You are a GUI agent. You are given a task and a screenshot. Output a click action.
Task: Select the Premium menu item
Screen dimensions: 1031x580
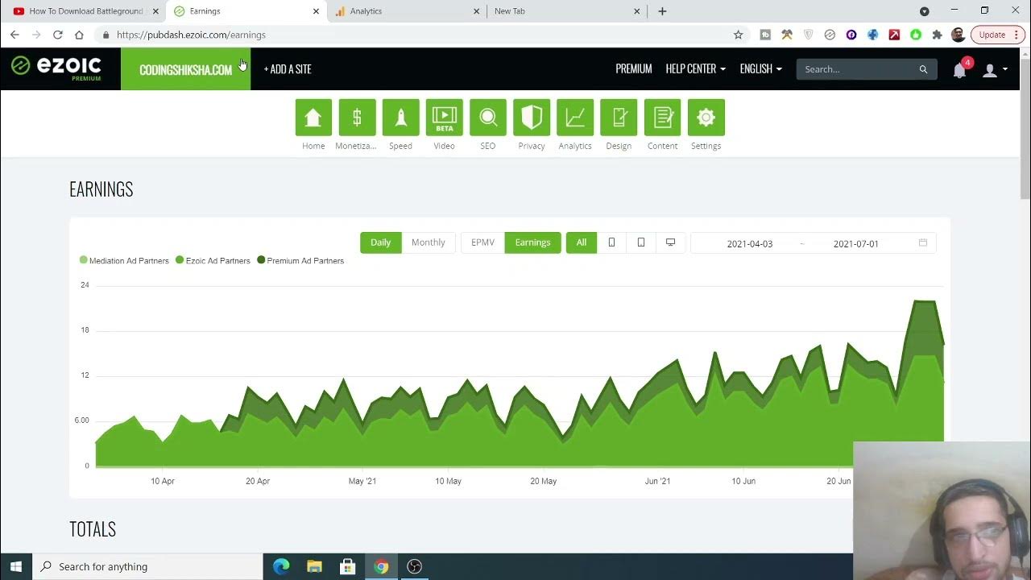(633, 69)
